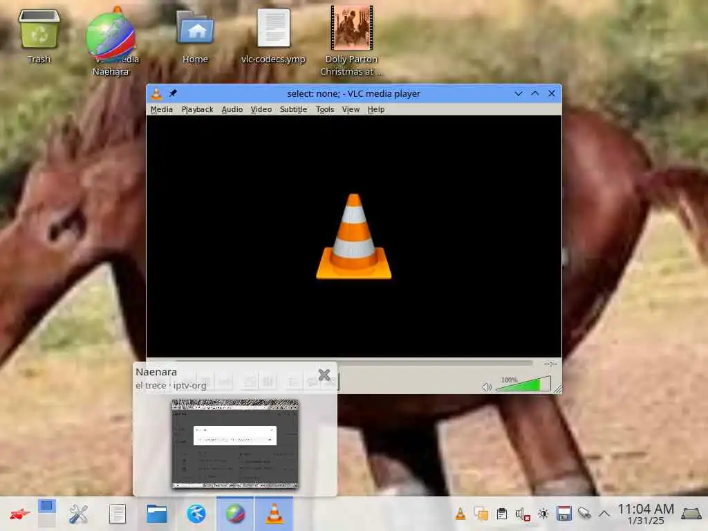Open the View menu
Viewport: 708px width, 531px height.
click(x=351, y=109)
